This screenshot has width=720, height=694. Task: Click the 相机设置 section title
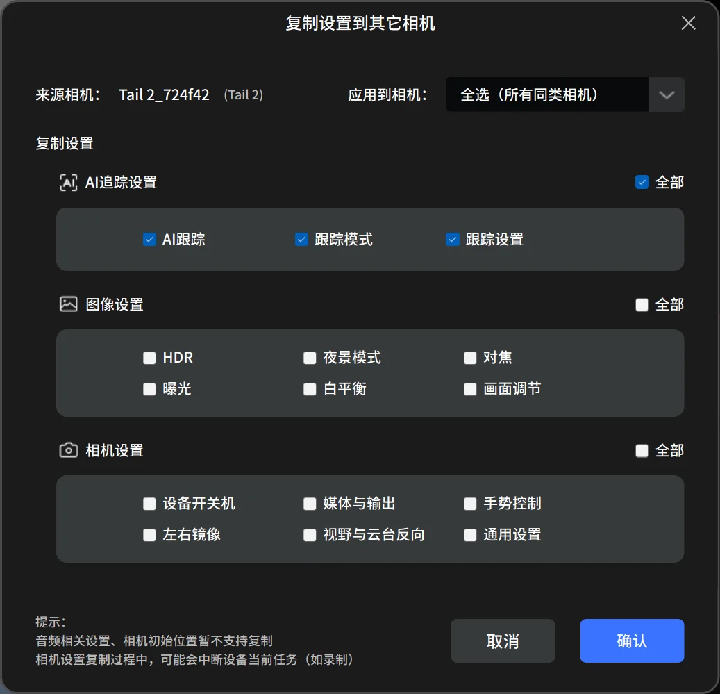tap(115, 451)
